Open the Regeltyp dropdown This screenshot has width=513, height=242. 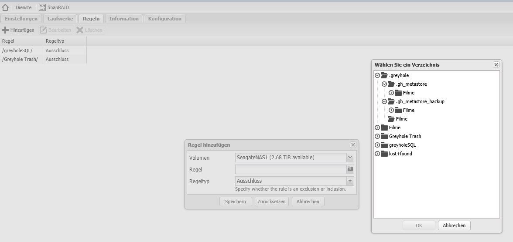click(350, 181)
